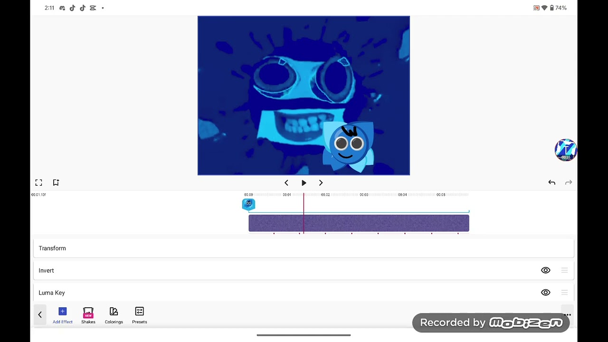Tap the Invert row reorder handle
608x342 pixels.
coord(564,270)
